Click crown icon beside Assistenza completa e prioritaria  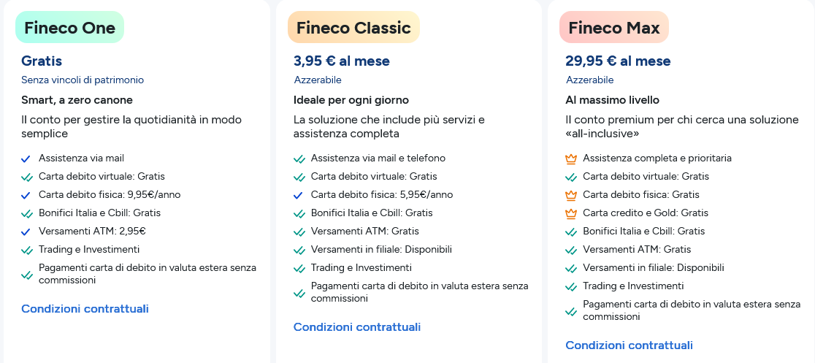[x=571, y=158]
